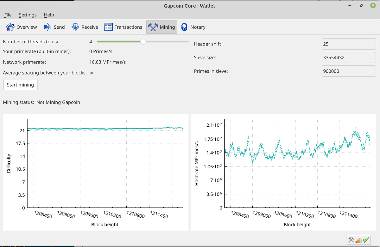Click the green sync checkmark status icon
This screenshot has width=380, height=247.
click(366, 240)
